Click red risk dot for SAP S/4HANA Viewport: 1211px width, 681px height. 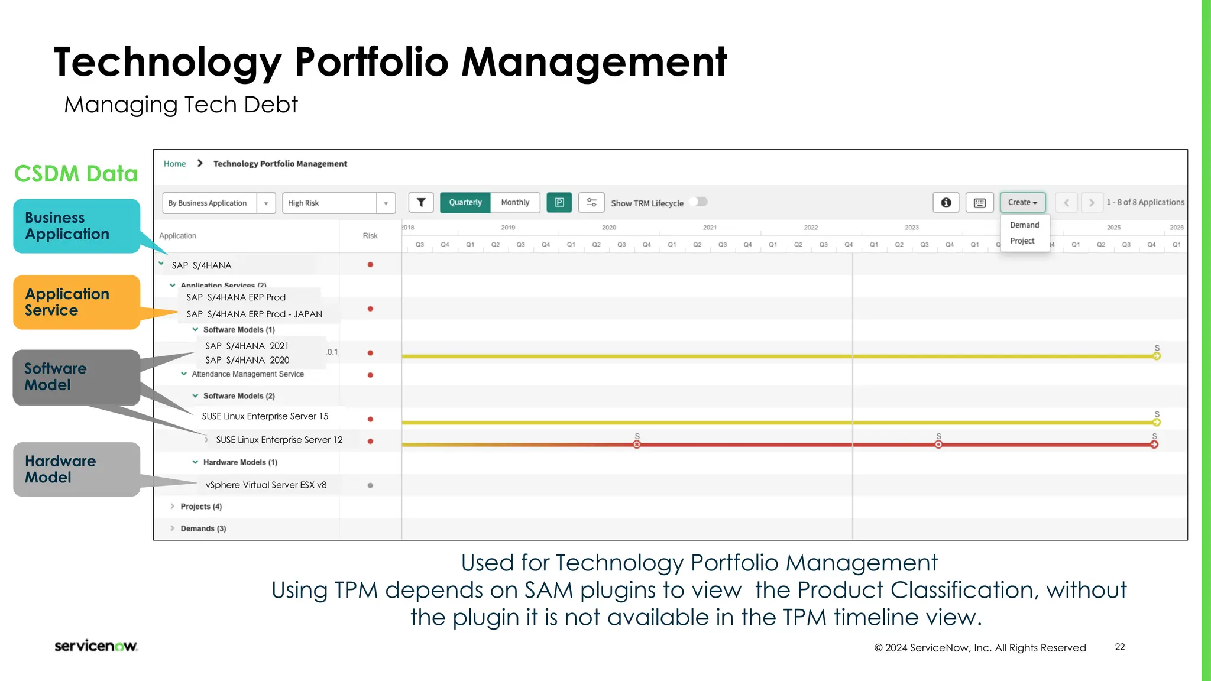(x=370, y=265)
